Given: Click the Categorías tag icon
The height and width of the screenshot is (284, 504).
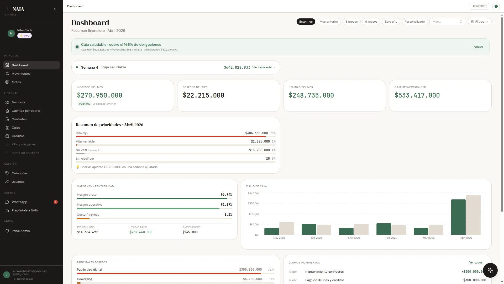Looking at the screenshot, I should click(x=7, y=173).
